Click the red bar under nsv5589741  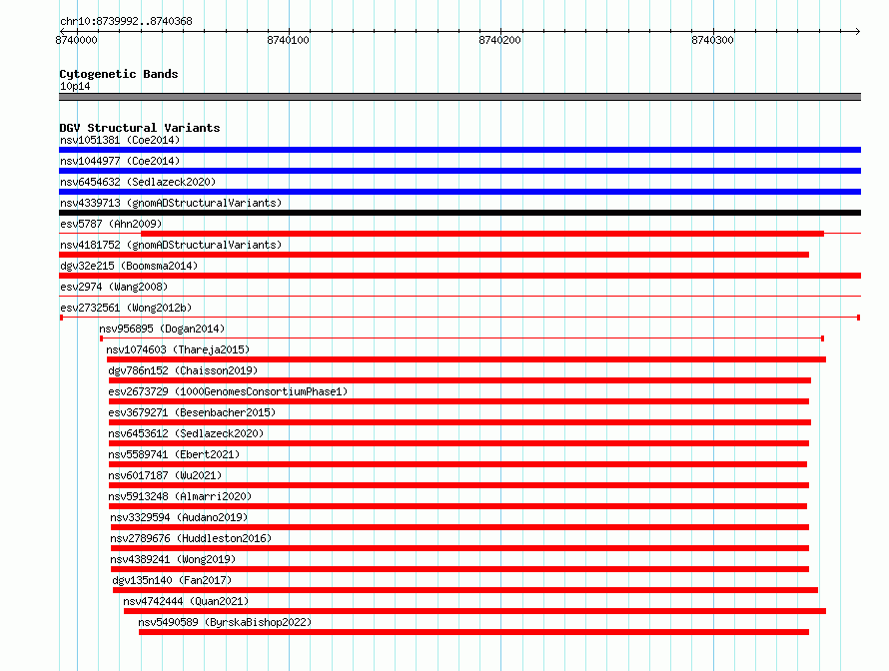(457, 464)
